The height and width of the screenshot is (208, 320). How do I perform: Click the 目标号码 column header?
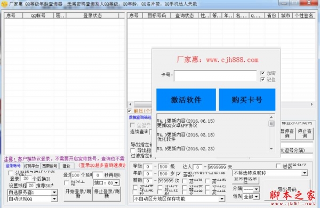[x=156, y=15]
